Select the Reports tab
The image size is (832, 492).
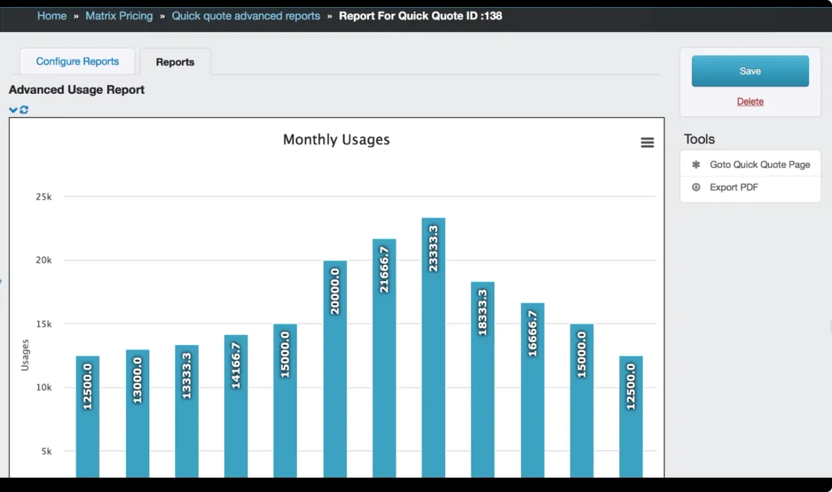[x=175, y=62]
